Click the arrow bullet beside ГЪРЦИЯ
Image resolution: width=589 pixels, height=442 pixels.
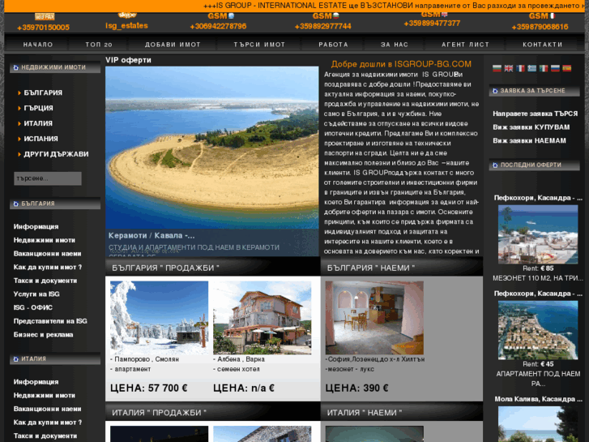19,109
